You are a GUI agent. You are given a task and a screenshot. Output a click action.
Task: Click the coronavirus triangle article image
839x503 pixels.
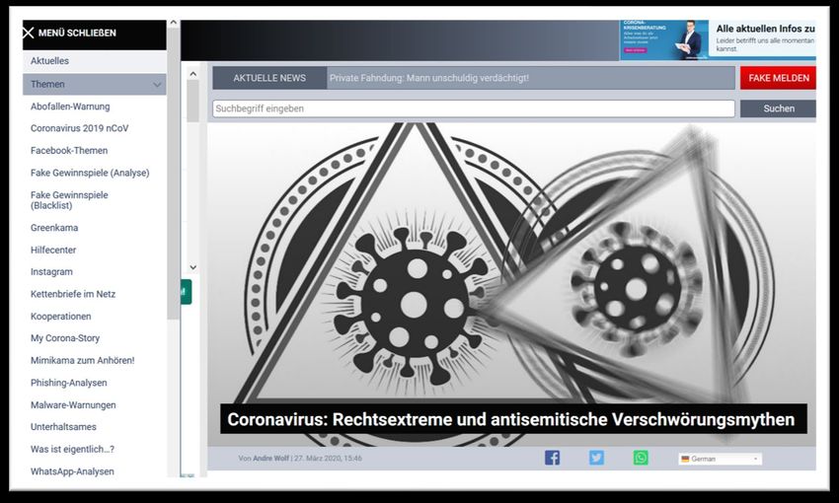tap(511, 276)
